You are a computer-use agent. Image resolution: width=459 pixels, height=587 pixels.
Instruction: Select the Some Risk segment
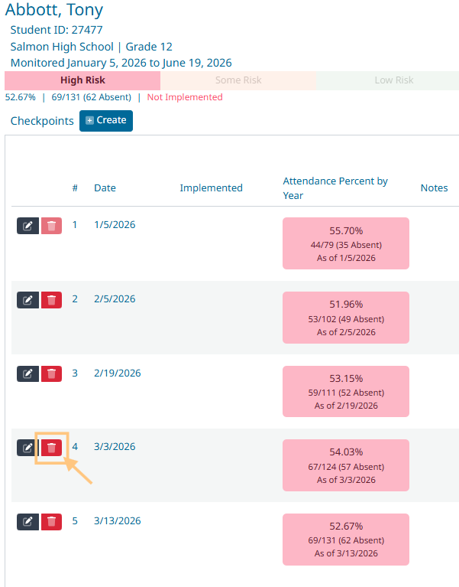(x=238, y=80)
